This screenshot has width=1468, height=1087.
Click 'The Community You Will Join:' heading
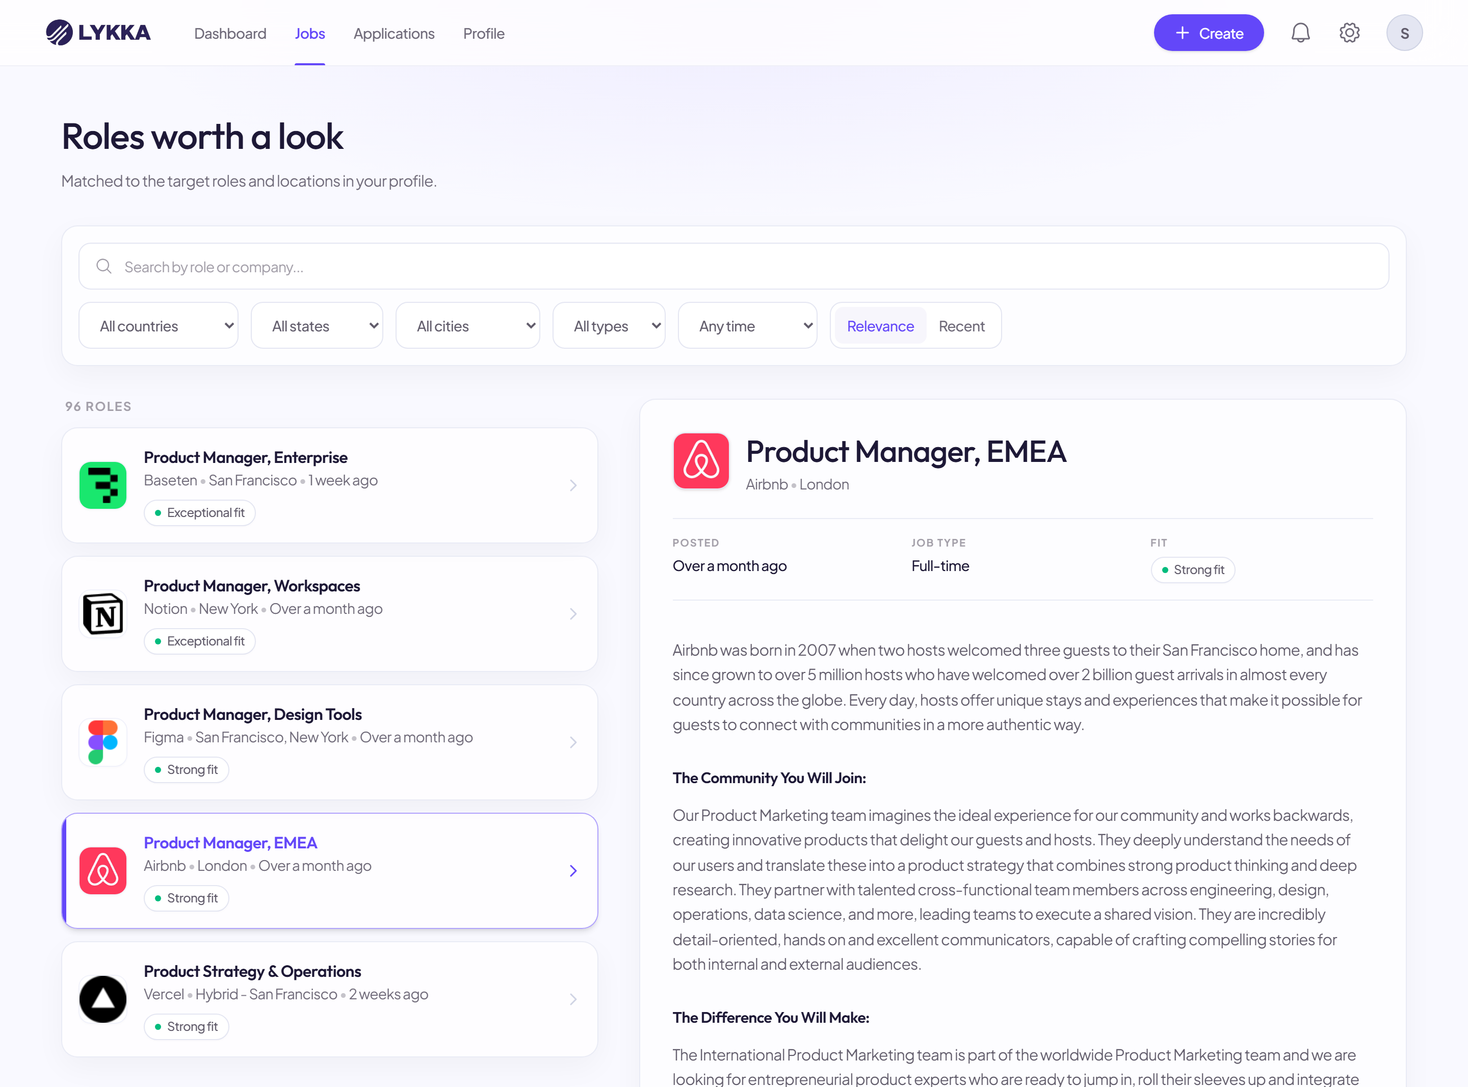[x=769, y=778]
